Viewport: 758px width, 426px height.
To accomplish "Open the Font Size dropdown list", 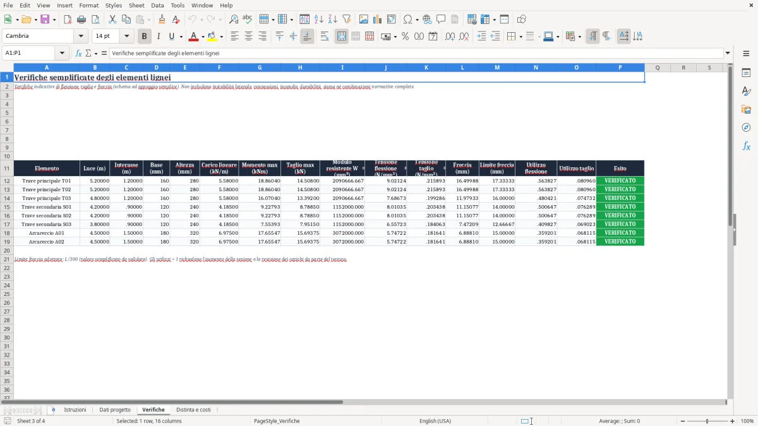I will point(126,37).
